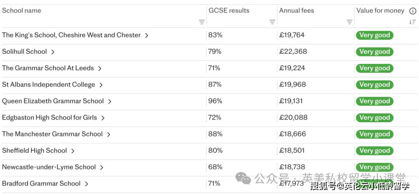Sort by Value for money icon

(412, 22)
